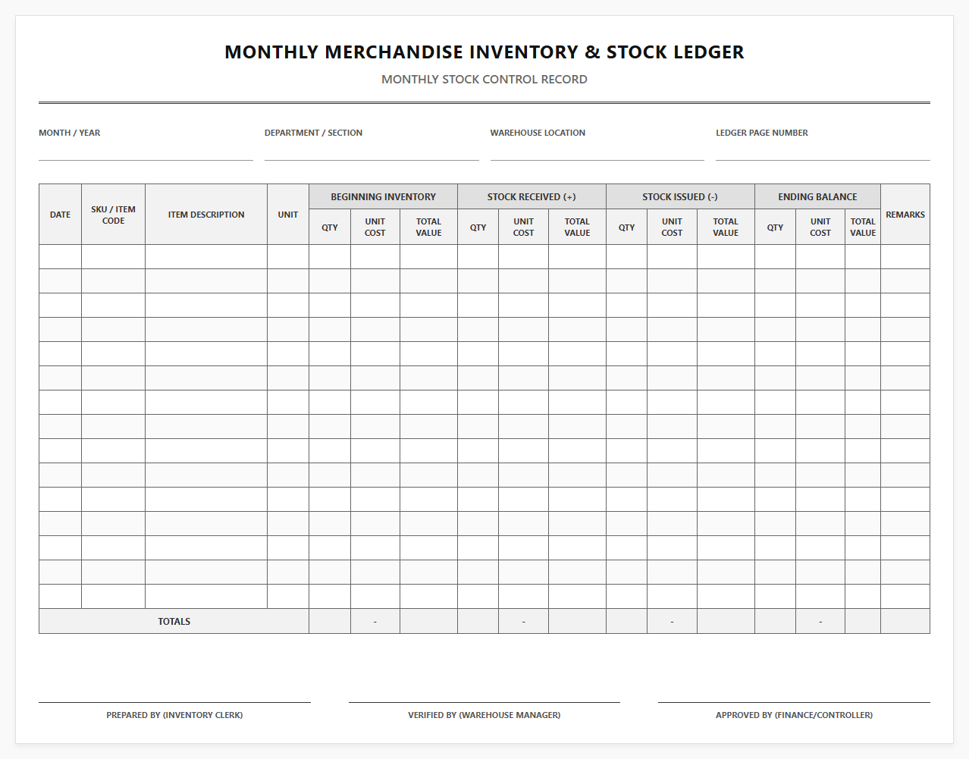Viewport: 969px width, 759px height.
Task: Click the TOTALS row label
Action: click(x=174, y=621)
